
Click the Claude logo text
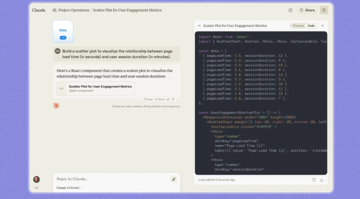coord(38,10)
